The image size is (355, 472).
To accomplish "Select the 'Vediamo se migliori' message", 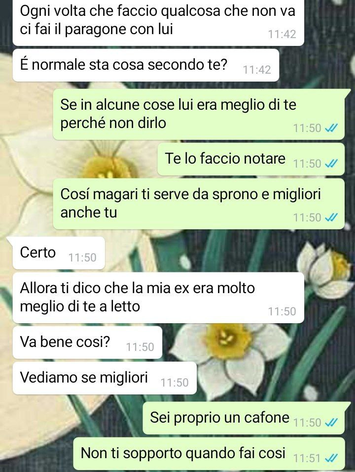I will [x=105, y=378].
